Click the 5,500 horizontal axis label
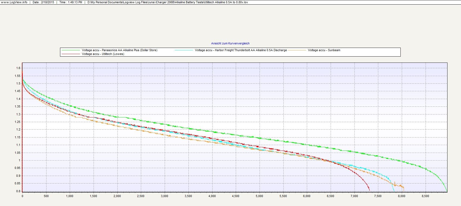The image size is (461, 206). [x=283, y=196]
